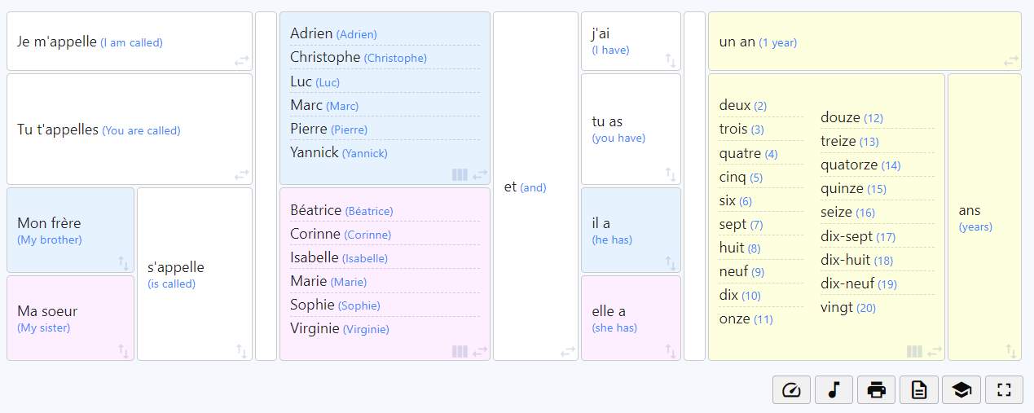Click the document page icon button
The height and width of the screenshot is (413, 1034).
click(918, 390)
